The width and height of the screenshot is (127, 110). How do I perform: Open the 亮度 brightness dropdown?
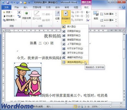click(8, 12)
